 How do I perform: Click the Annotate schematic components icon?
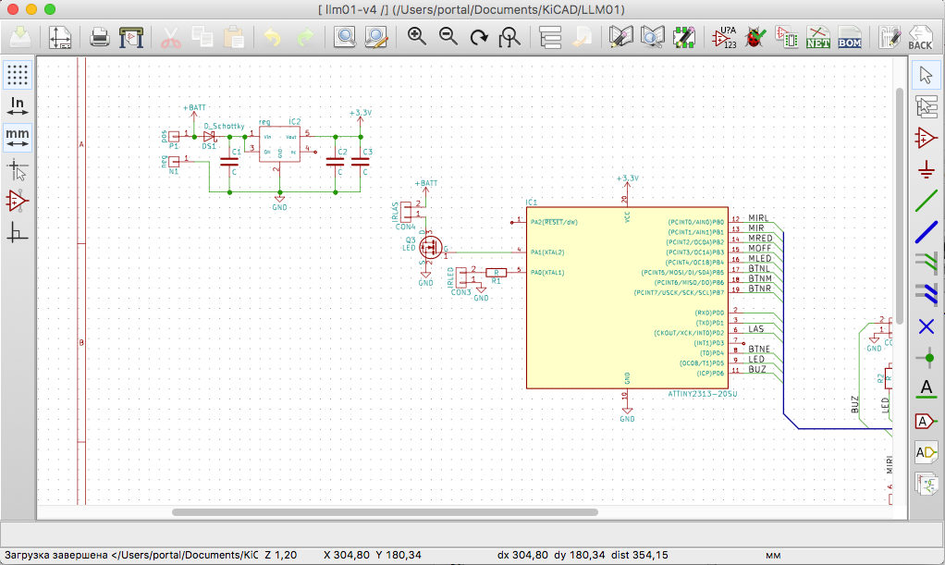(723, 38)
